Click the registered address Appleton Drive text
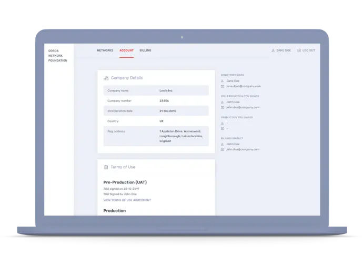This screenshot has width=363, height=256. 181,136
